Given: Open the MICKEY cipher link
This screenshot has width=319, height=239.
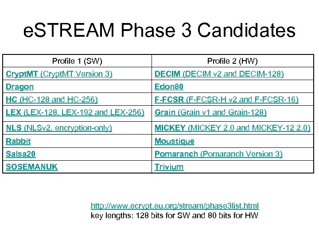Looking at the screenshot, I should click(170, 128).
